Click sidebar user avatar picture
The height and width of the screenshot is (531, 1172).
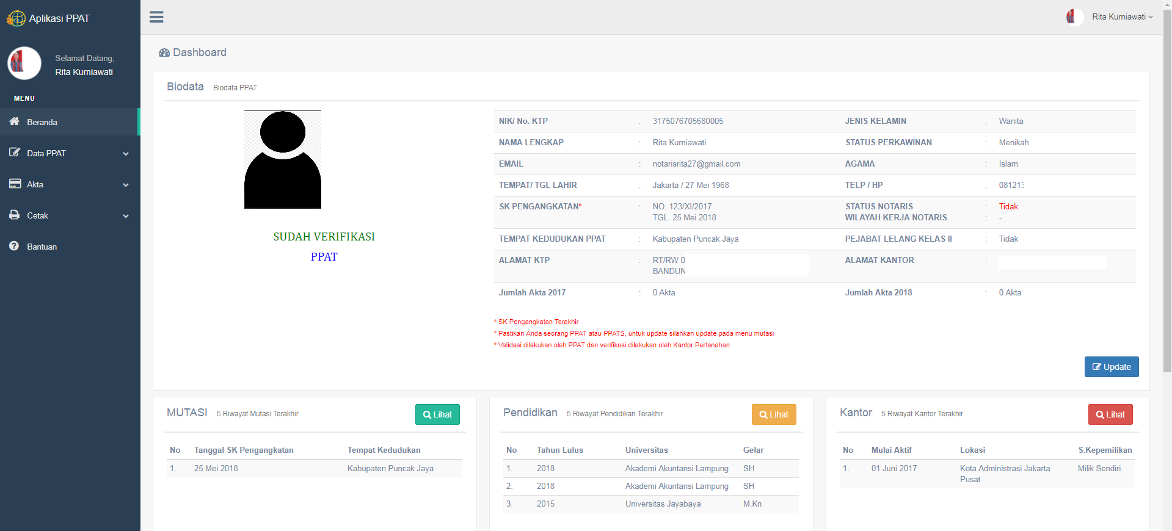click(24, 63)
